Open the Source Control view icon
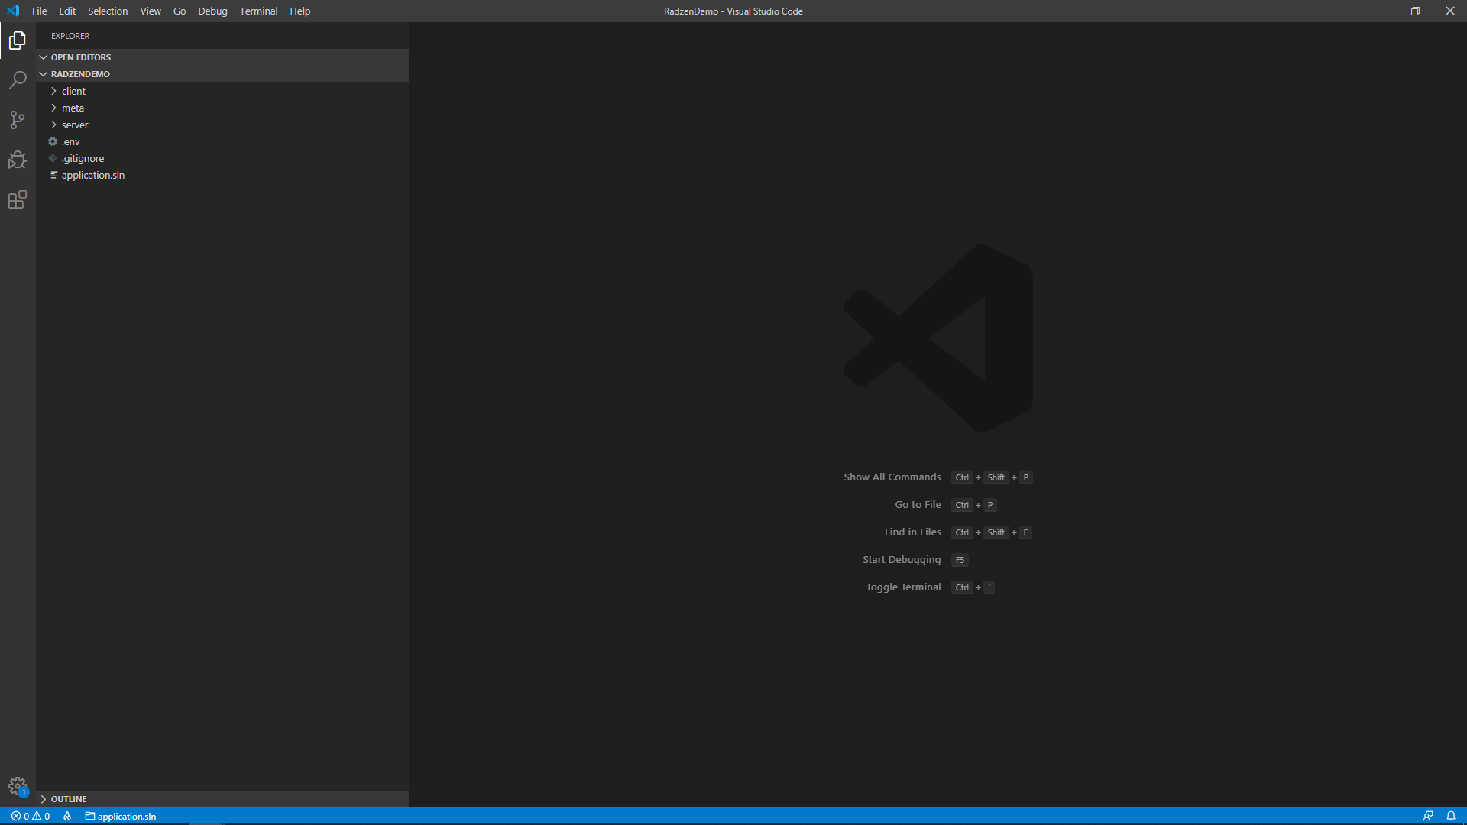The image size is (1467, 825). [18, 120]
